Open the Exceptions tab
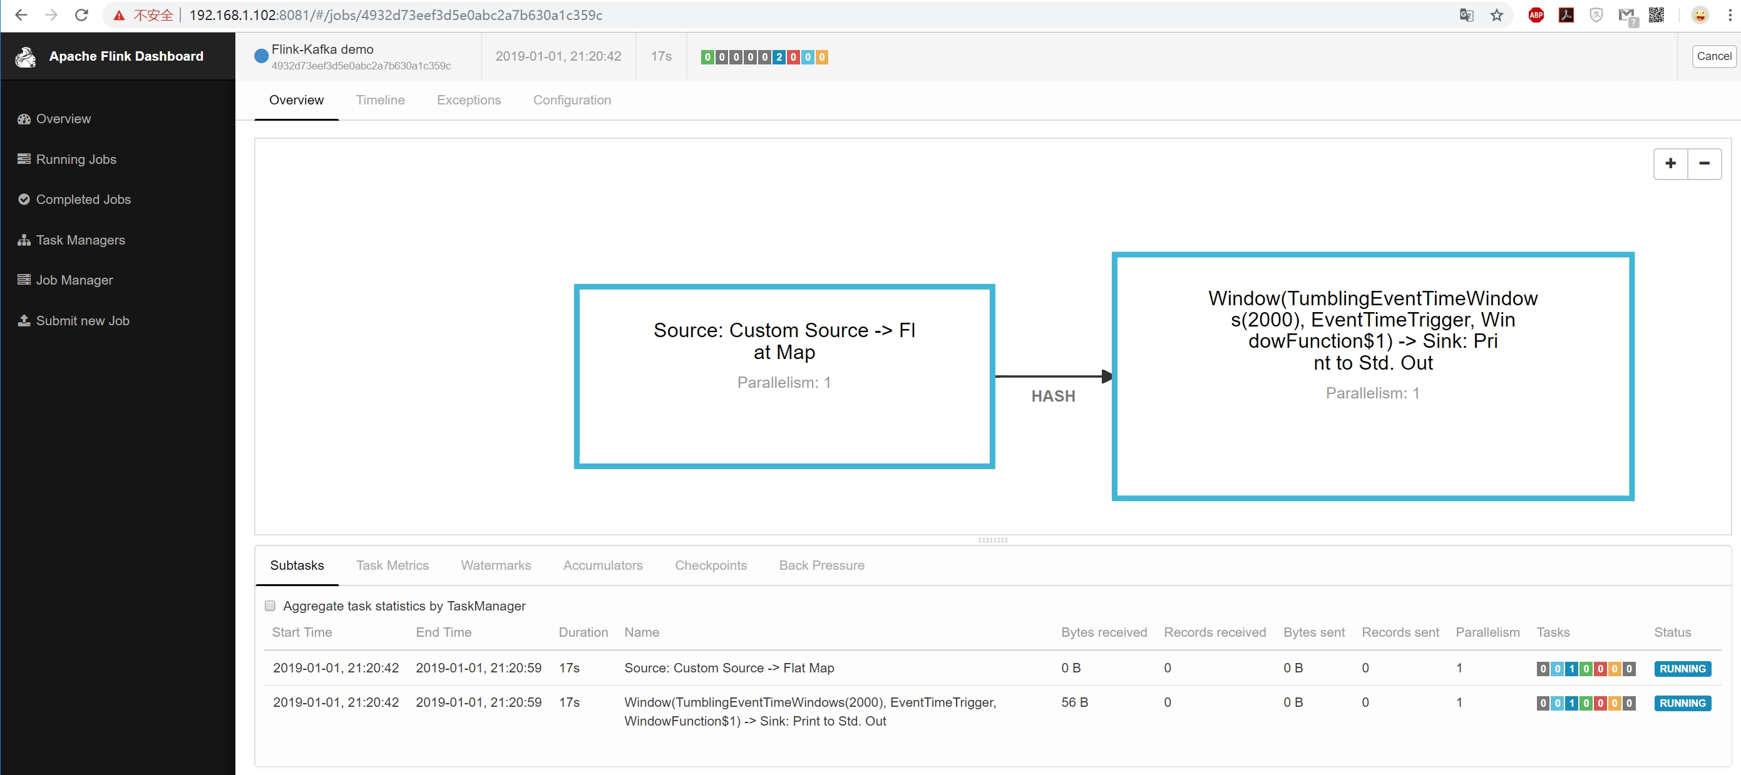This screenshot has width=1741, height=775. (468, 100)
